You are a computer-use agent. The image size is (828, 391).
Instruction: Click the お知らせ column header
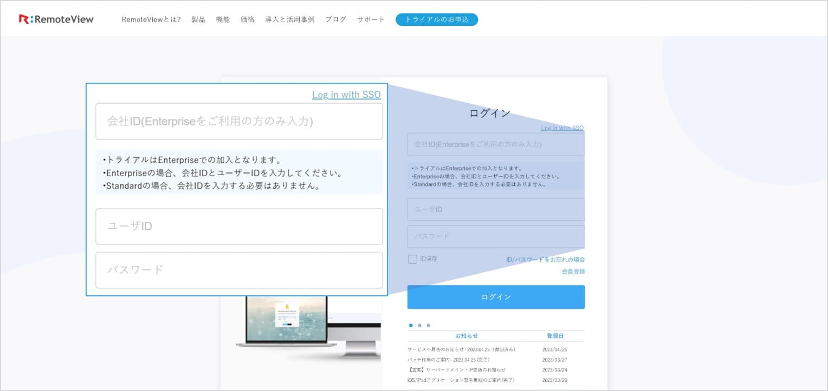tap(467, 336)
